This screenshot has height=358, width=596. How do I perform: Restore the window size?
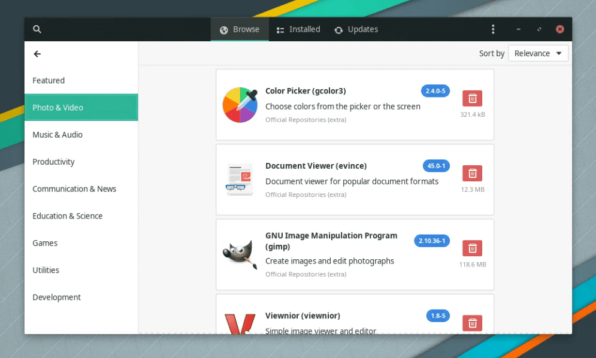coord(539,29)
